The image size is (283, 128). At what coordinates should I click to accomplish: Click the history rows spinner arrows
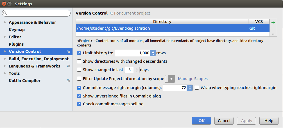pos(153,53)
